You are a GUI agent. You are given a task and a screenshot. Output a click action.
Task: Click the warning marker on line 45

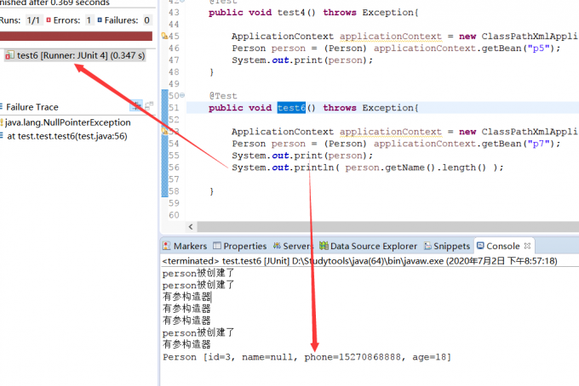pos(164,36)
